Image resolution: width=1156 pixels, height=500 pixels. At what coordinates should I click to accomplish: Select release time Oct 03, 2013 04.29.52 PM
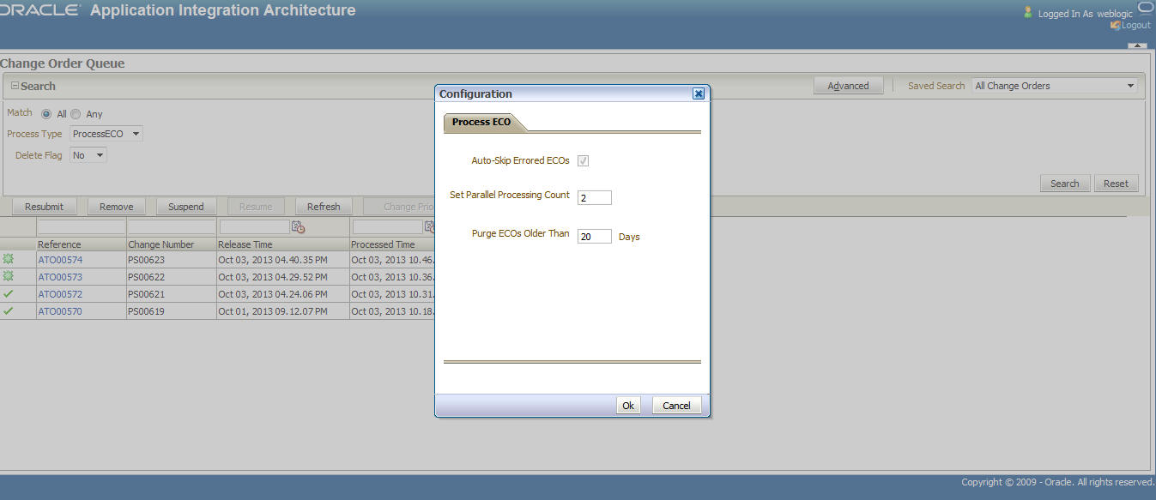click(x=273, y=277)
